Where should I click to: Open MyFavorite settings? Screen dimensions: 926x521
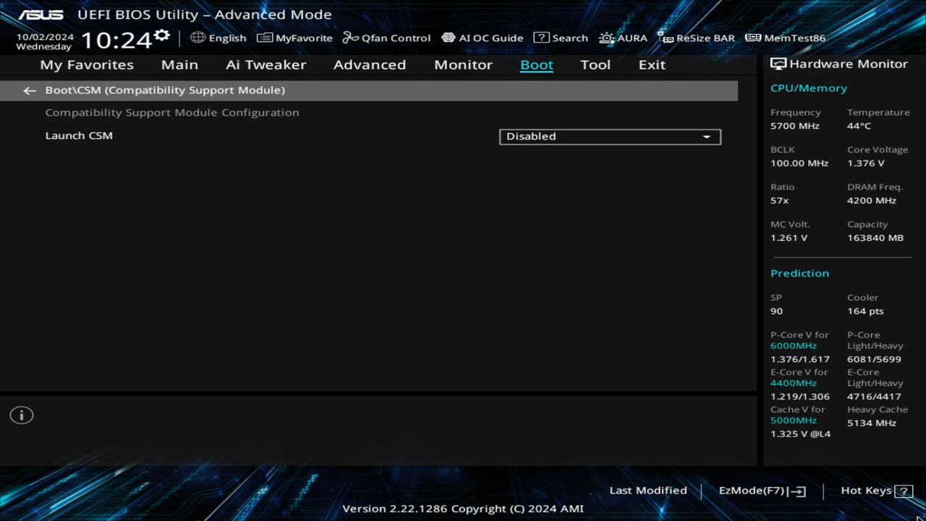294,38
